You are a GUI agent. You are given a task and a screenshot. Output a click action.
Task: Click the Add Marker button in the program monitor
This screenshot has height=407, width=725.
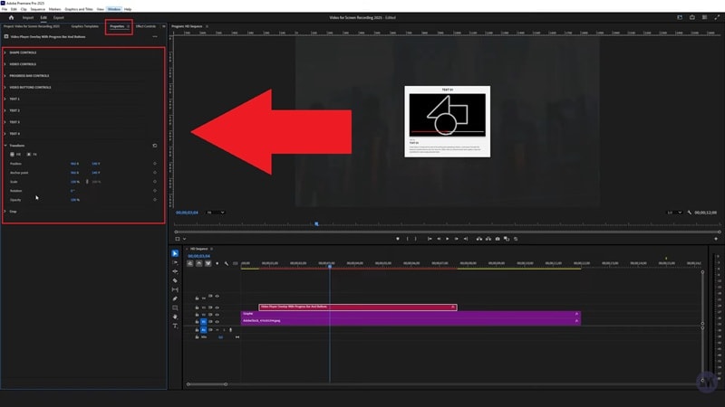398,239
